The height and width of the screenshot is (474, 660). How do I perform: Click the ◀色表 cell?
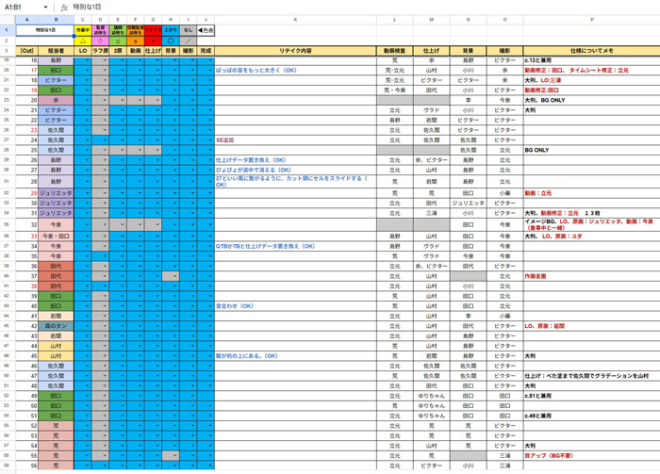[206, 30]
